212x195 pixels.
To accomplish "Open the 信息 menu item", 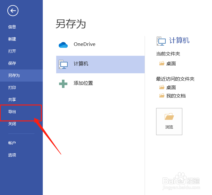I will [x=12, y=27].
